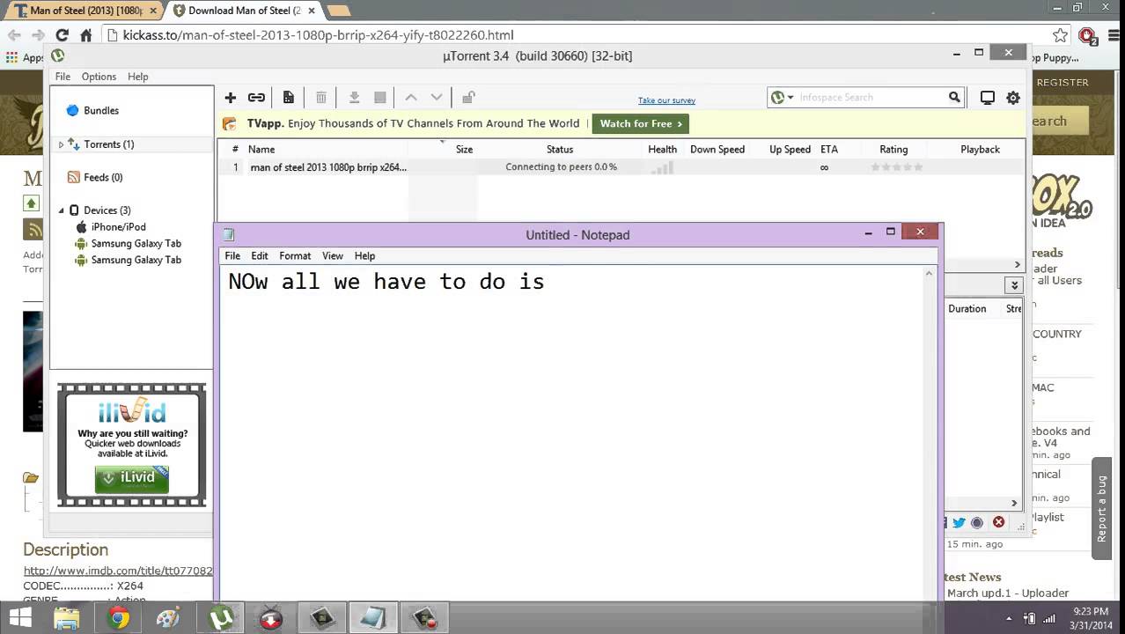Click the red close ad icon
The width and height of the screenshot is (1125, 634).
point(998,522)
